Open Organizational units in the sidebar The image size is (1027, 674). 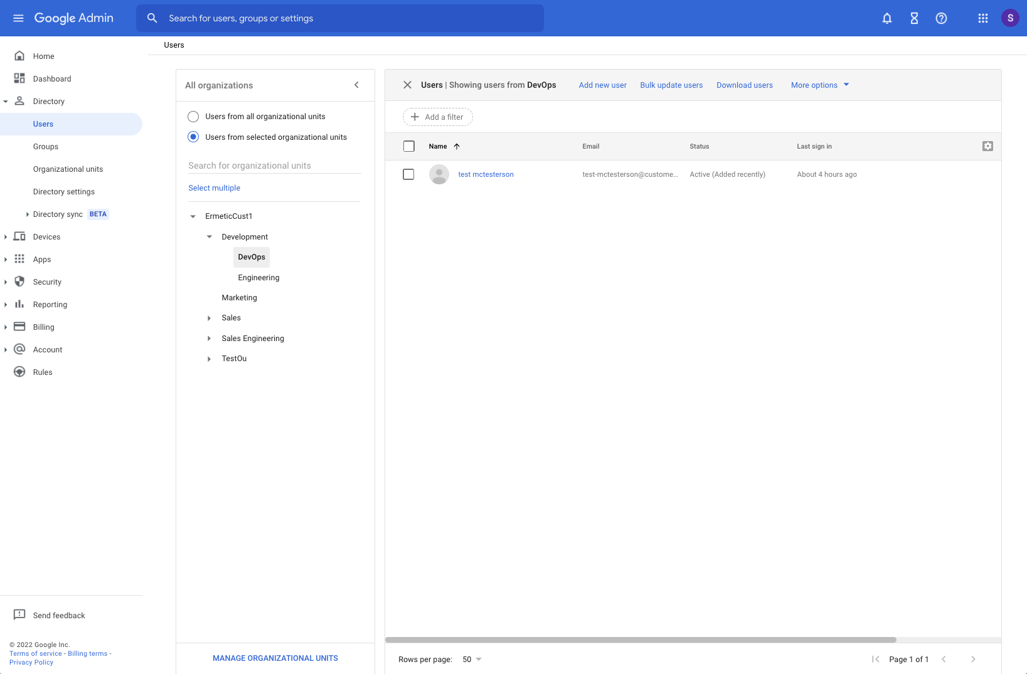68,169
